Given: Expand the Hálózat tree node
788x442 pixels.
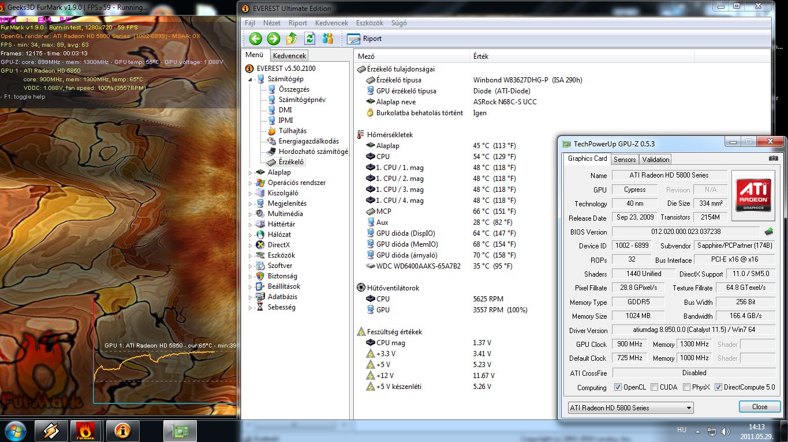Looking at the screenshot, I should [250, 235].
